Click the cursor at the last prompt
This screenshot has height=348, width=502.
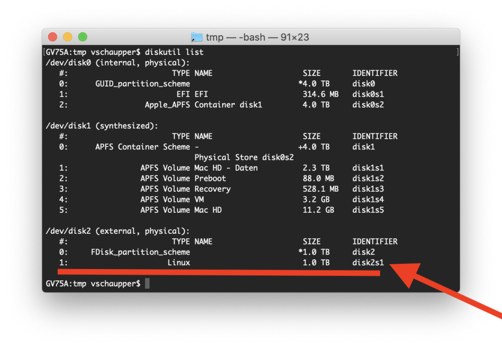[147, 283]
